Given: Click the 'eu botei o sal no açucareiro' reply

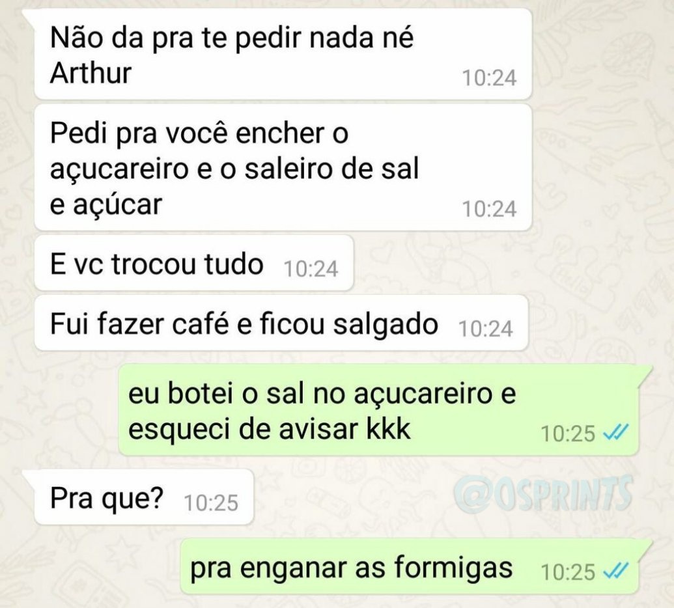Looking at the screenshot, I should click(x=379, y=410).
